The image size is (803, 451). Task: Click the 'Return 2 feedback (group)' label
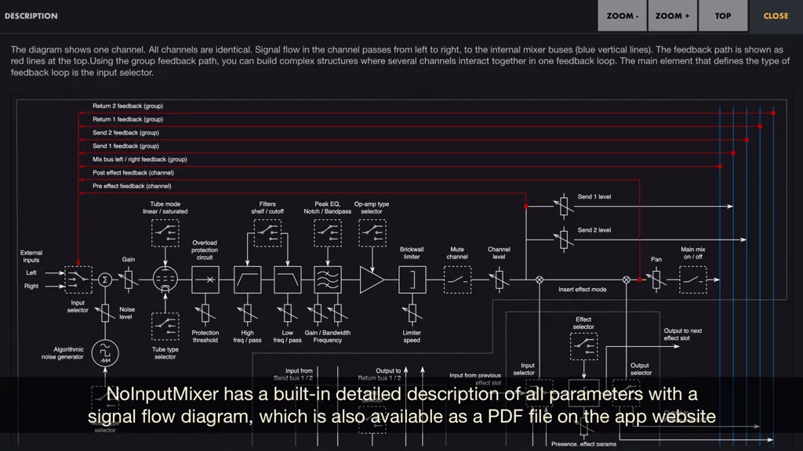pos(128,106)
